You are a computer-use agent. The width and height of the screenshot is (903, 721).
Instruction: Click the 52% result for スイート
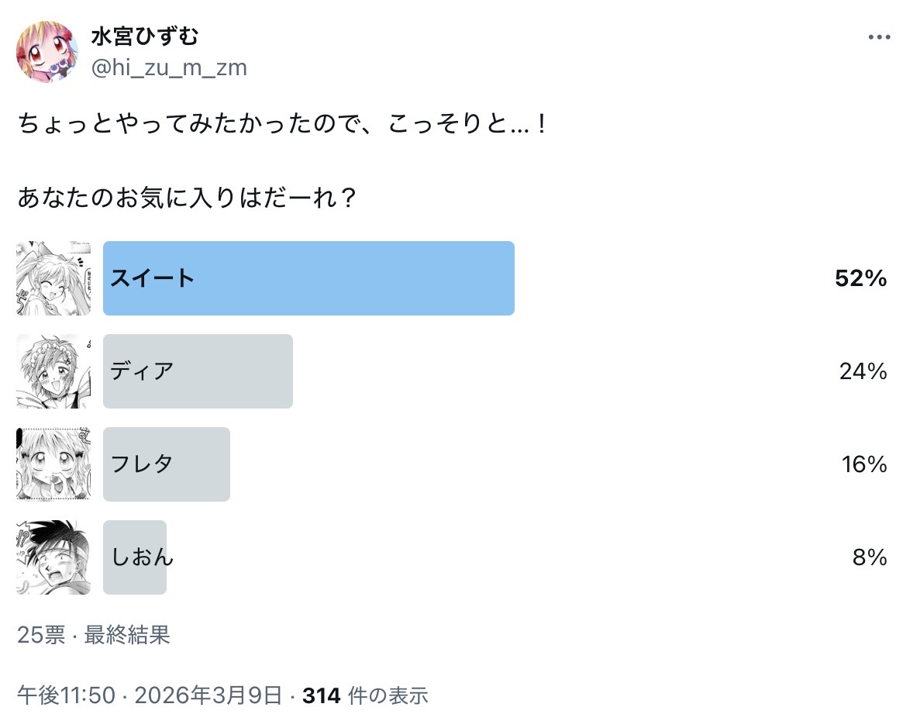(x=860, y=279)
